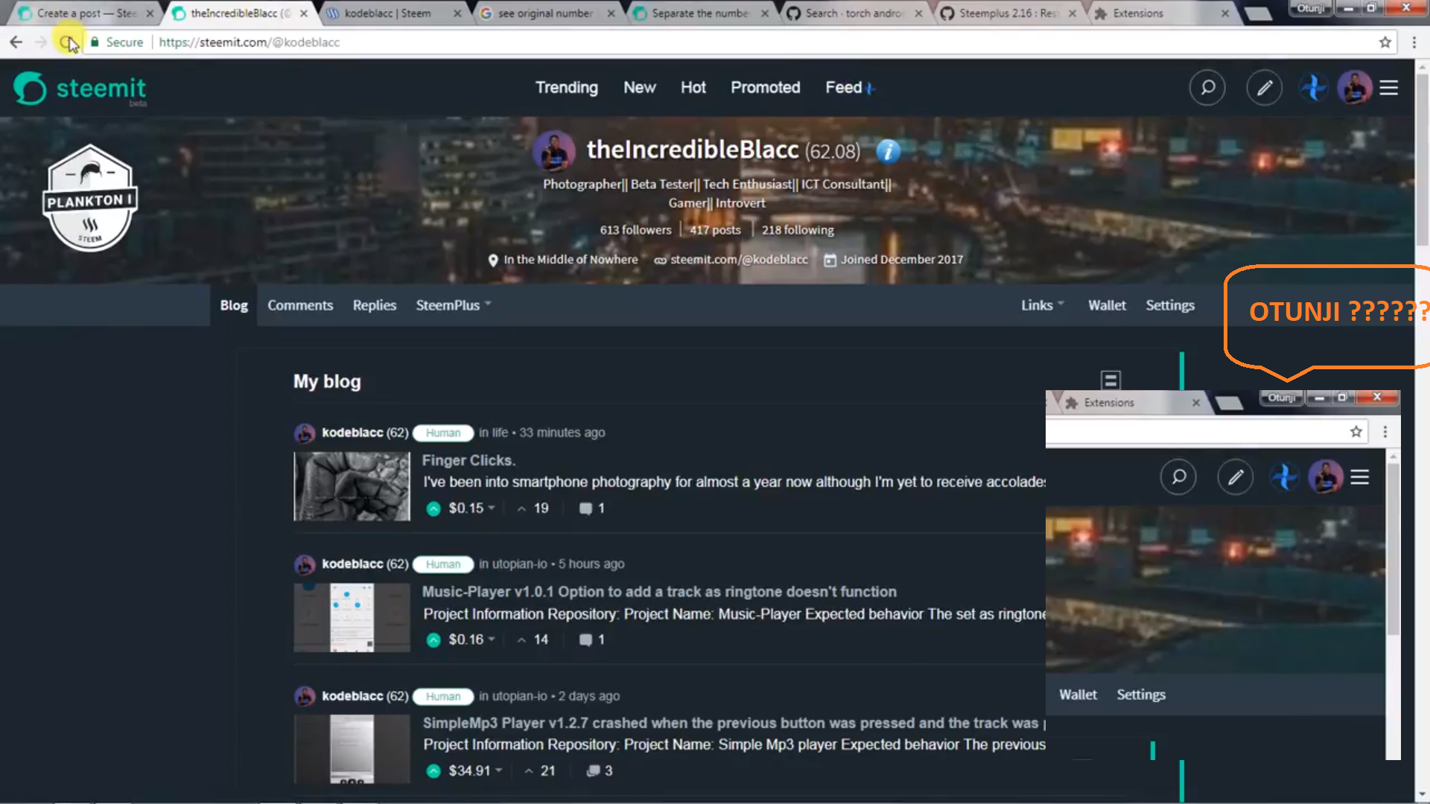This screenshot has height=804, width=1430.
Task: Open the hamburger menu in the Steemit header
Action: (1388, 87)
